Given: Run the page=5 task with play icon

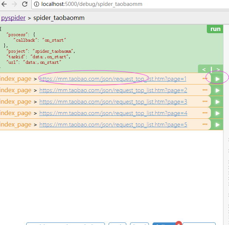Looking at the screenshot, I should 218,125.
